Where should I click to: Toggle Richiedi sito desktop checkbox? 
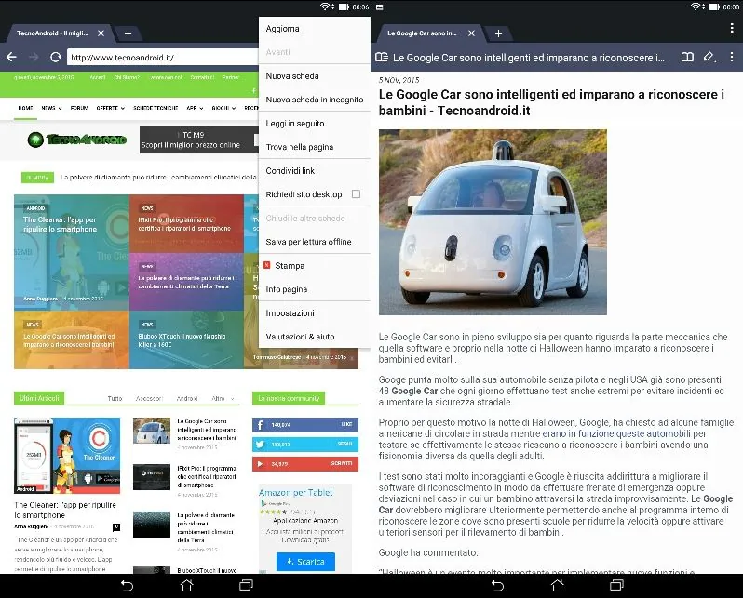coord(356,194)
